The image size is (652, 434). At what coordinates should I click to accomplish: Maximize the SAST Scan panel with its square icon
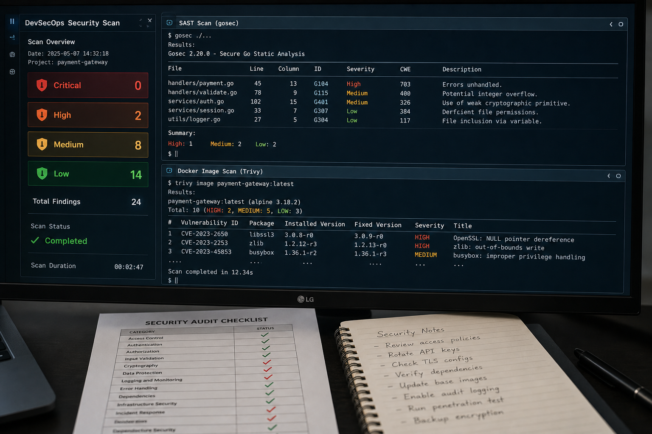point(621,24)
